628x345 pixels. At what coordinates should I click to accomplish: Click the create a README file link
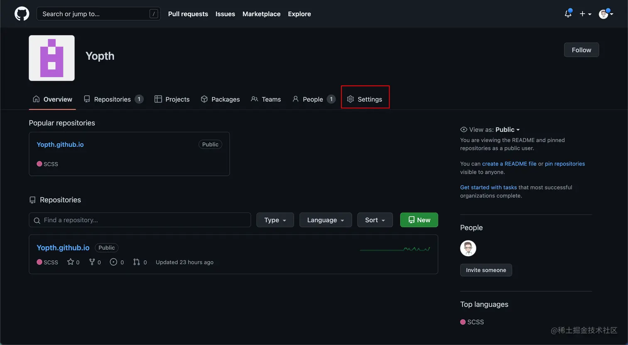tap(509, 164)
